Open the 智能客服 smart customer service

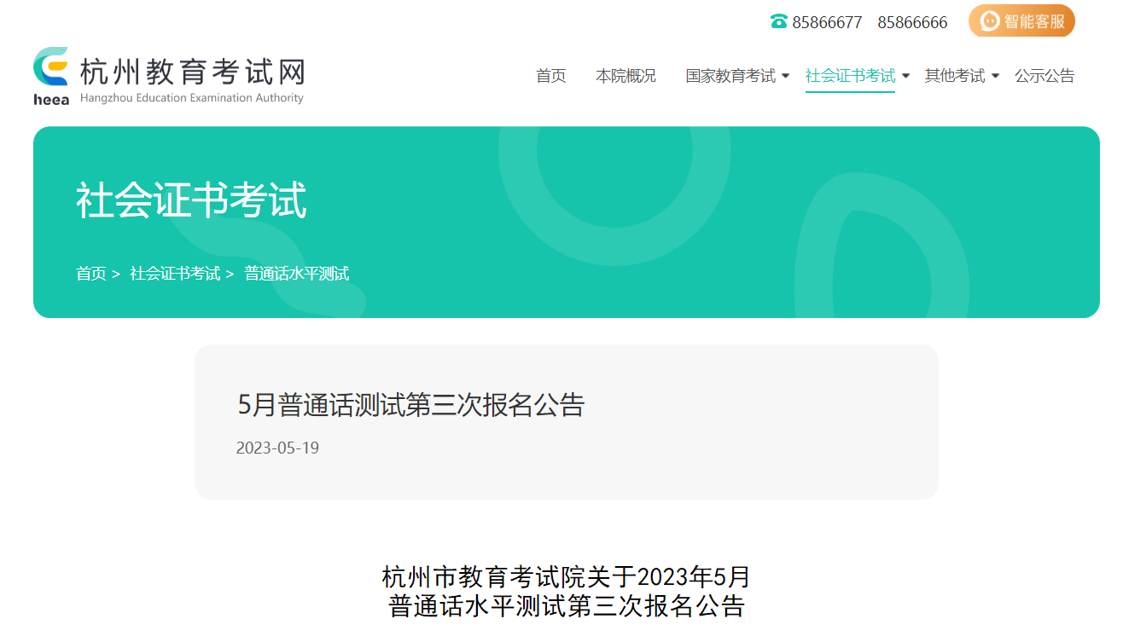[1021, 21]
